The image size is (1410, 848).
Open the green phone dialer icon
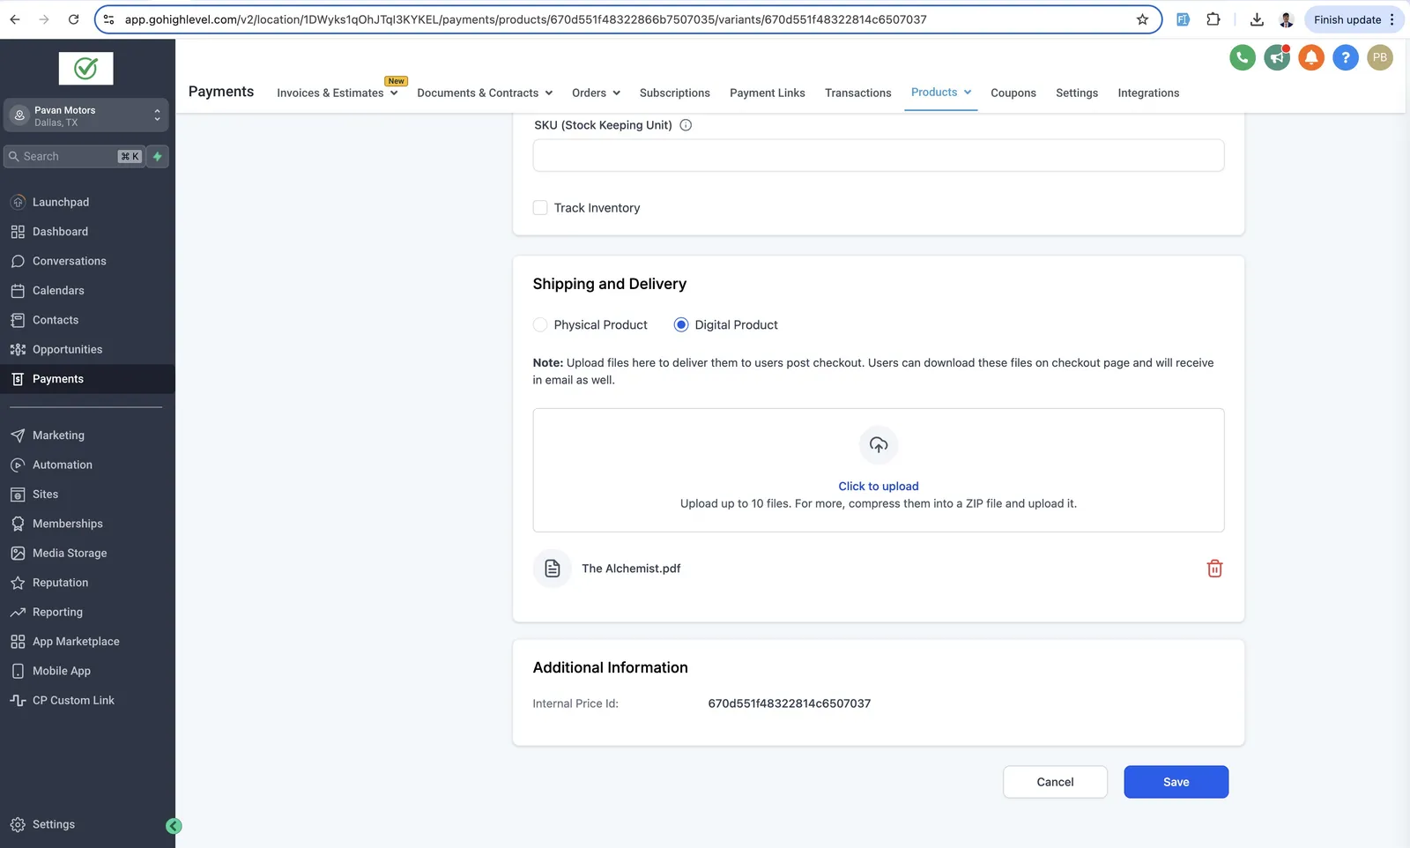tap(1243, 58)
